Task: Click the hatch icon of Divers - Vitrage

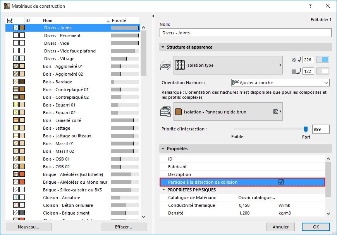Action: (x=16, y=58)
